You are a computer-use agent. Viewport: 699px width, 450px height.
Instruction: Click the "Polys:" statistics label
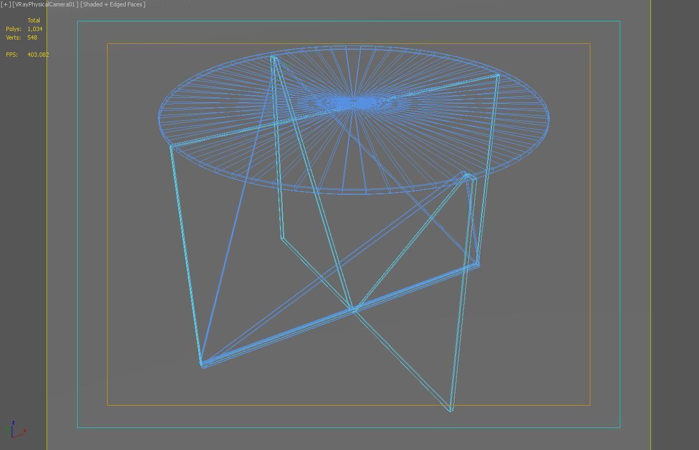(x=13, y=29)
